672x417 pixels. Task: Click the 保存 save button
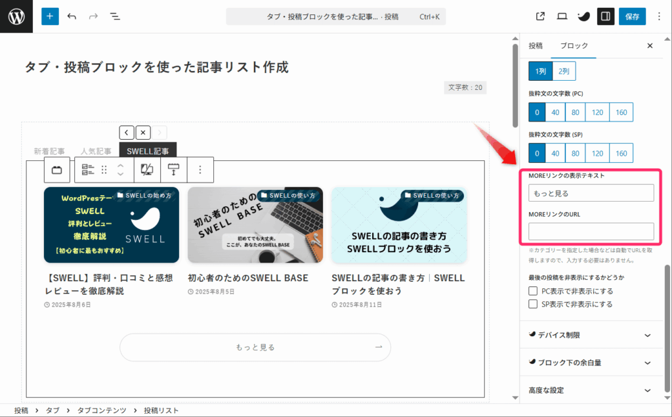(632, 16)
